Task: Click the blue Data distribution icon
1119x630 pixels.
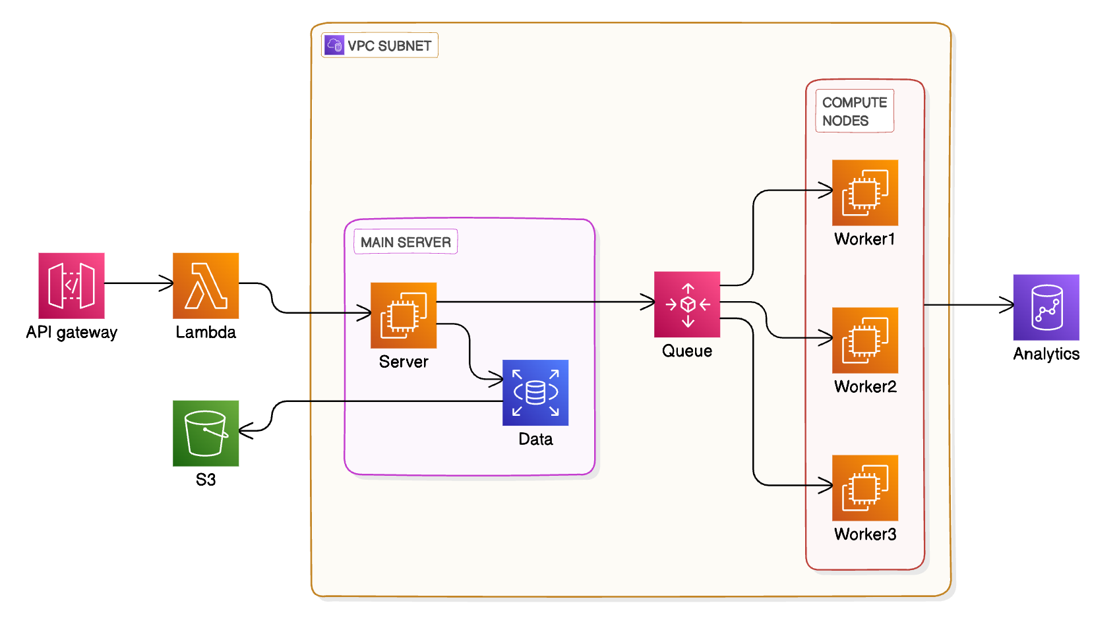Action: tap(535, 394)
